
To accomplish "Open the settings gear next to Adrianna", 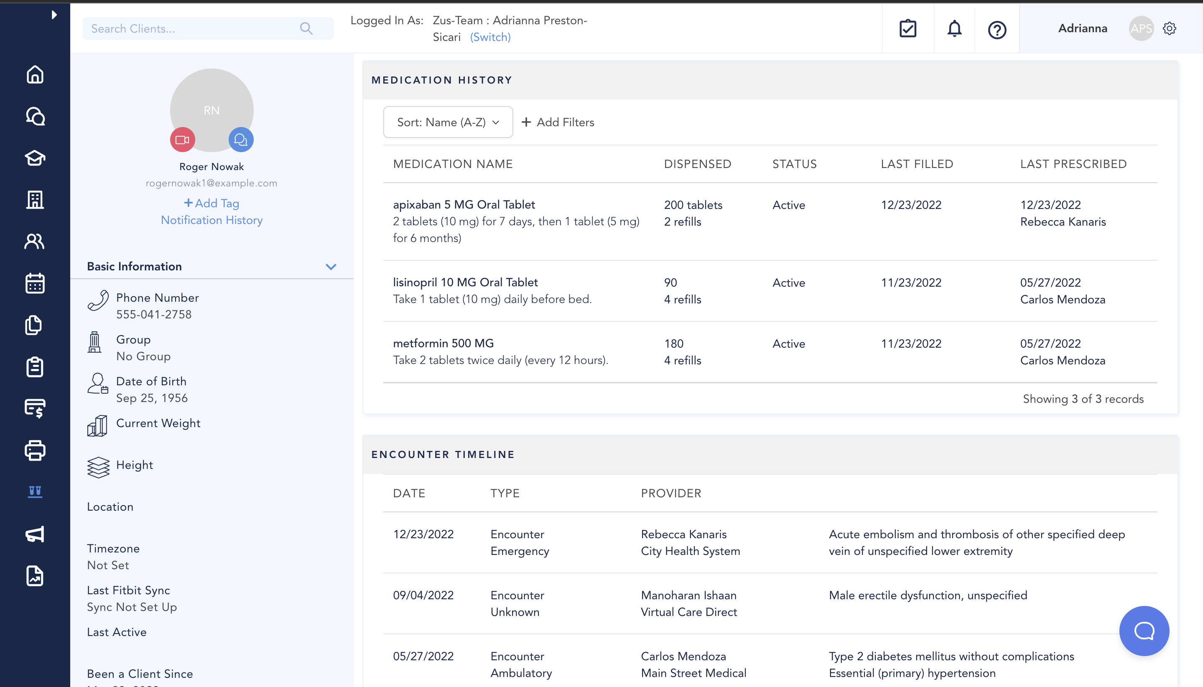I will click(1169, 29).
